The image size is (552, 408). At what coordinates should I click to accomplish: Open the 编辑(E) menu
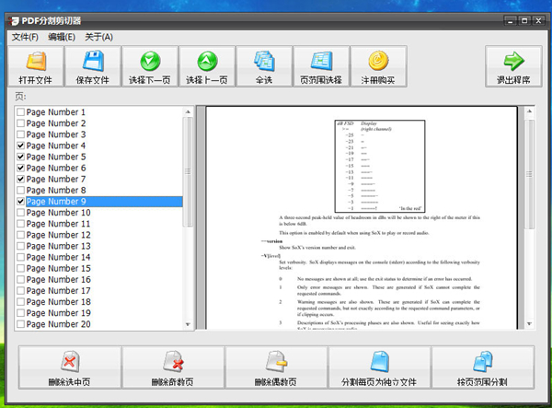click(x=62, y=37)
